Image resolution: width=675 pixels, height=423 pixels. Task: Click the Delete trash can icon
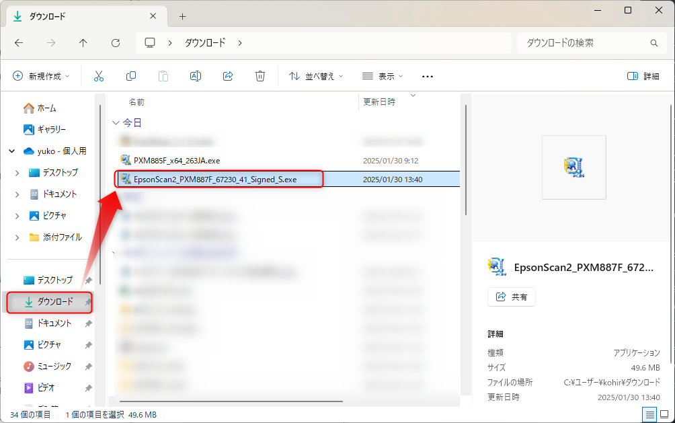pyautogui.click(x=260, y=76)
